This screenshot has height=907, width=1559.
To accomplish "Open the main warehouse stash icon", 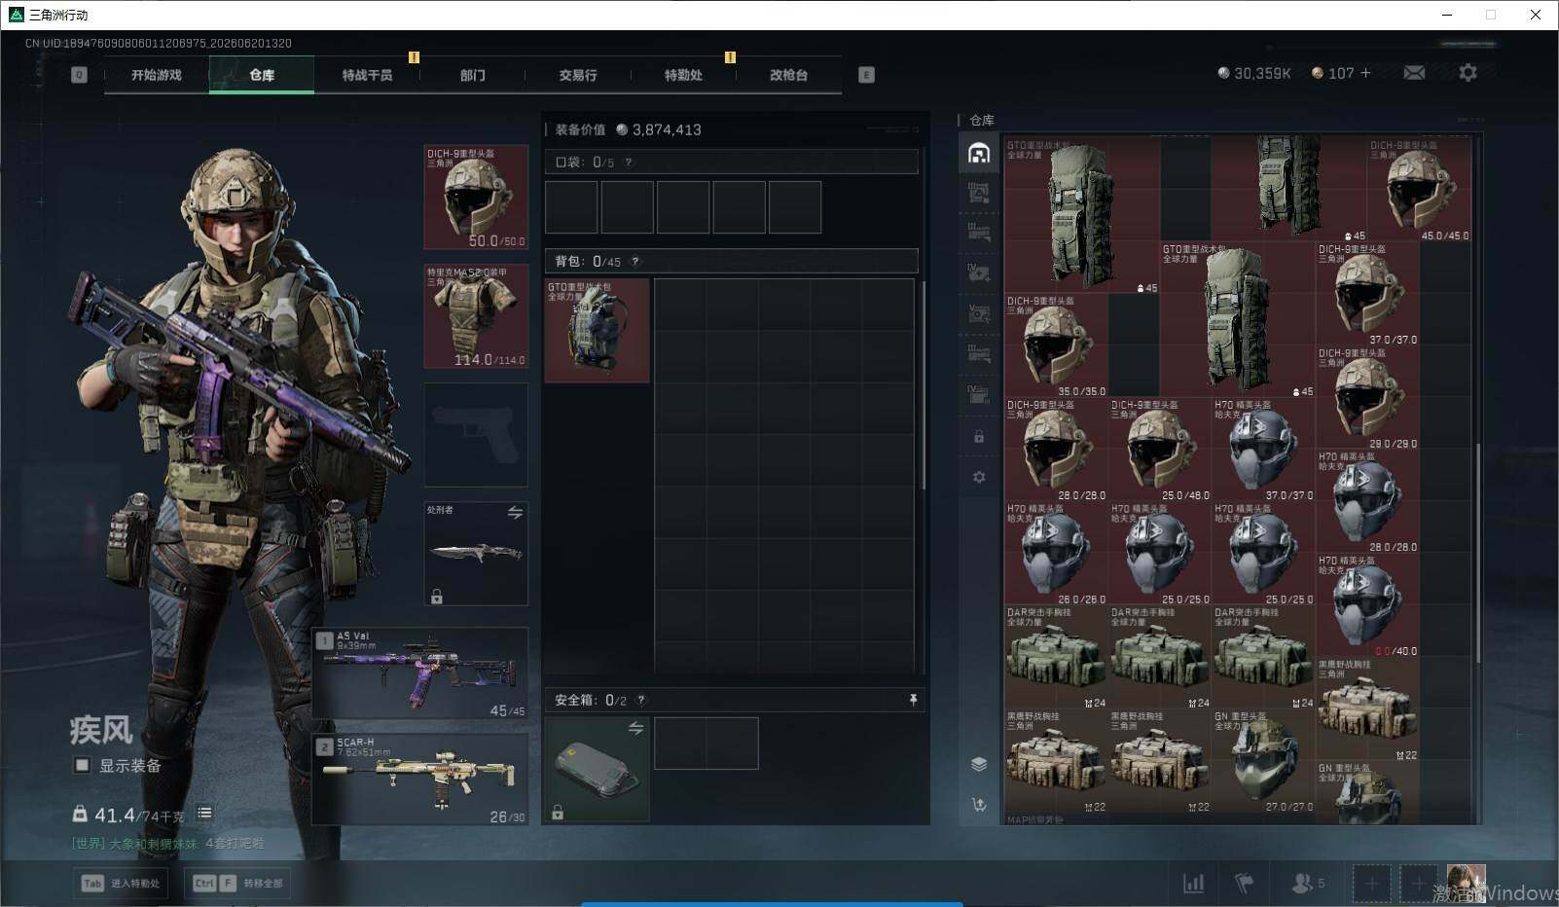I will point(979,153).
